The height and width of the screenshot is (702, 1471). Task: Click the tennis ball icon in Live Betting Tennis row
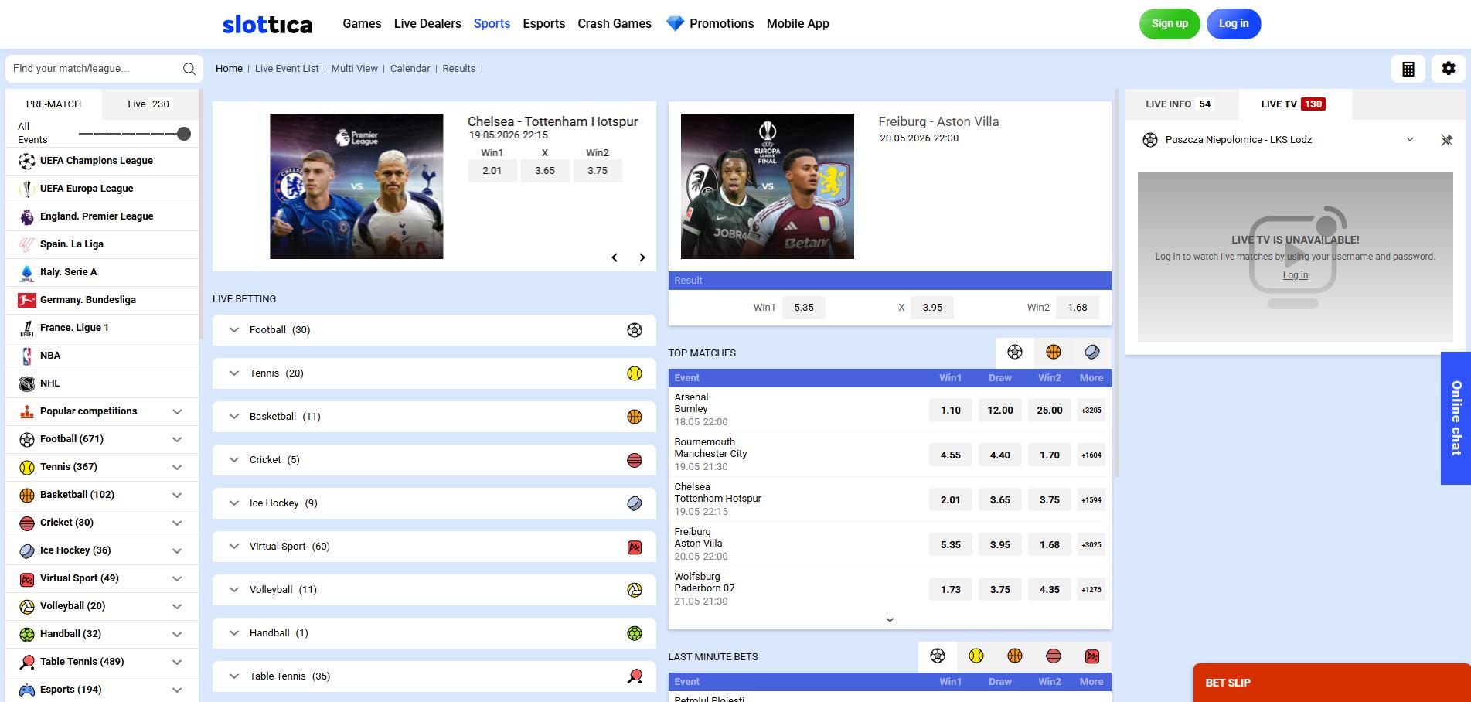pyautogui.click(x=635, y=373)
